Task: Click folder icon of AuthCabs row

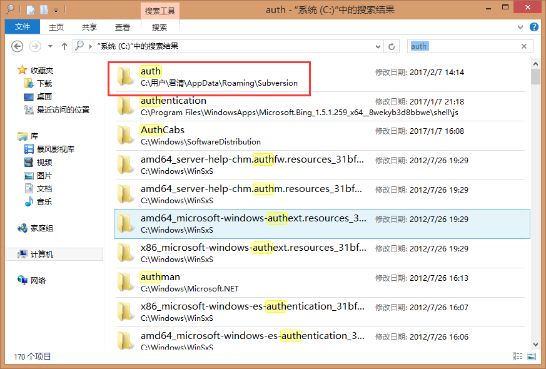Action: point(125,136)
